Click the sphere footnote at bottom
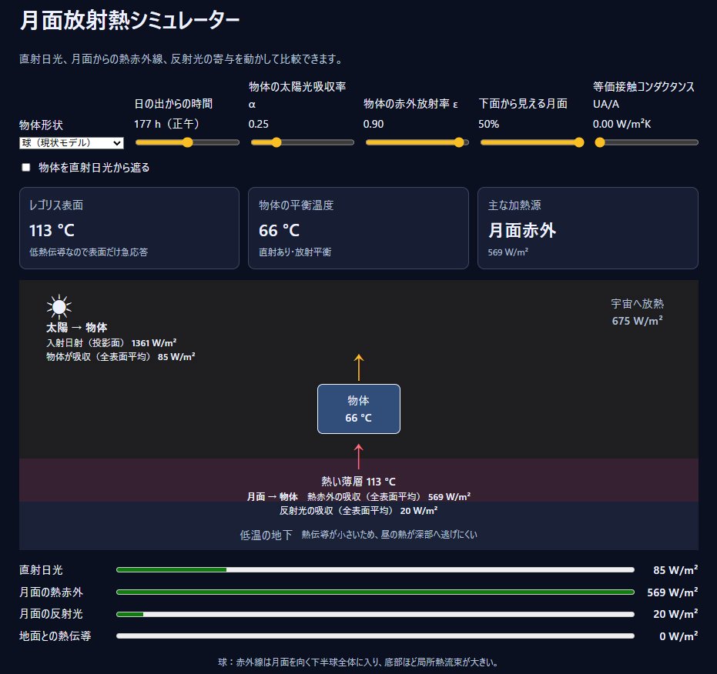The width and height of the screenshot is (717, 674). coord(359,662)
